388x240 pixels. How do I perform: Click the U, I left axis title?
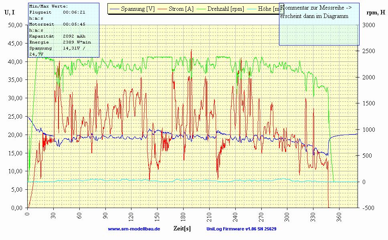pyautogui.click(x=10, y=12)
